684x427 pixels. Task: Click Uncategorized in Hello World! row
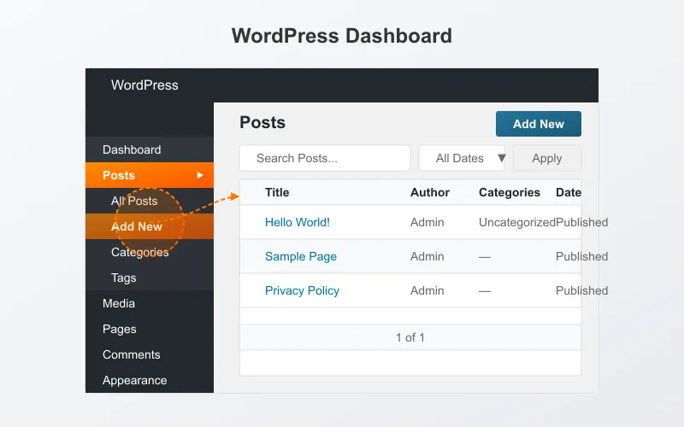point(517,222)
